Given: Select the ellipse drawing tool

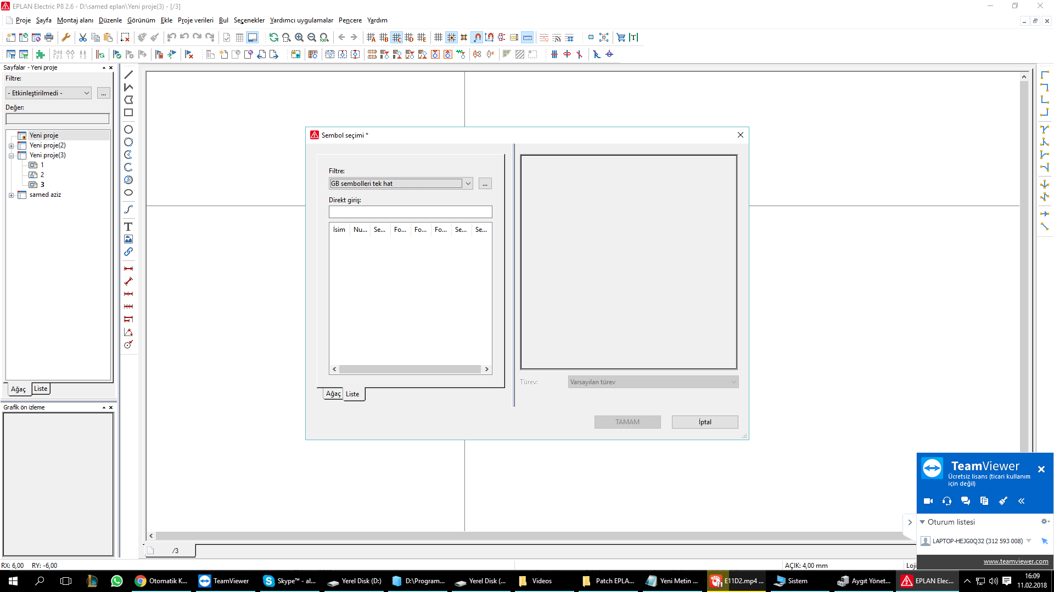Looking at the screenshot, I should click(128, 192).
